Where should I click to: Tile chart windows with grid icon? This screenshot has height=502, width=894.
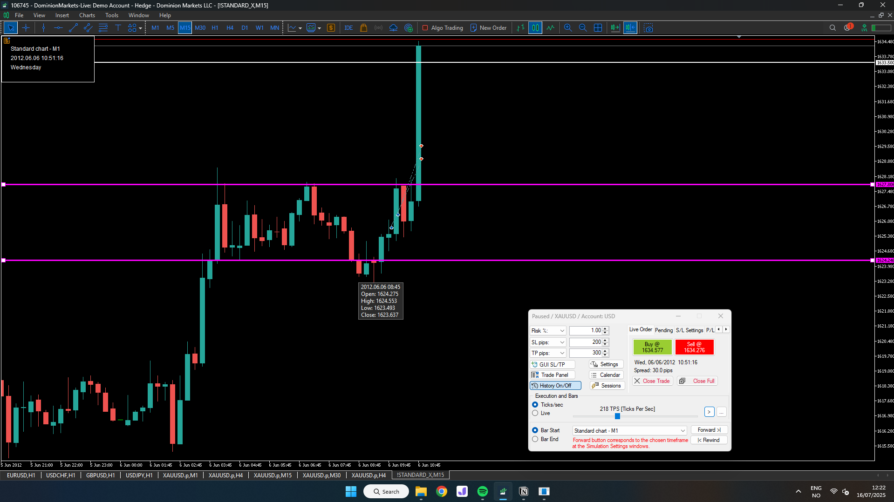point(598,28)
